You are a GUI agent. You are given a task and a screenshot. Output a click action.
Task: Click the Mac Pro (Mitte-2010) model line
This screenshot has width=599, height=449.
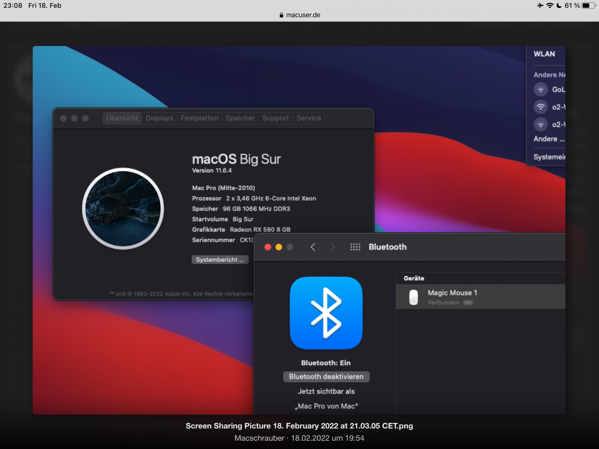(223, 188)
